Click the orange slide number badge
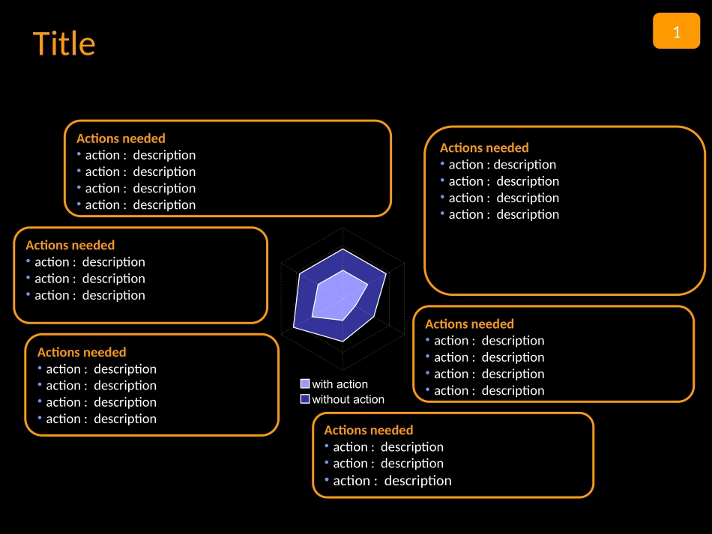Image resolution: width=712 pixels, height=534 pixels. (x=676, y=31)
